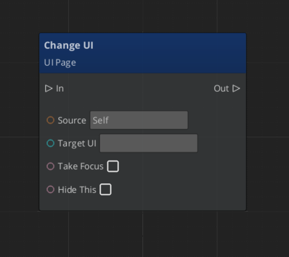Click the Hide This pin circle
289x257 pixels.
tap(50, 189)
